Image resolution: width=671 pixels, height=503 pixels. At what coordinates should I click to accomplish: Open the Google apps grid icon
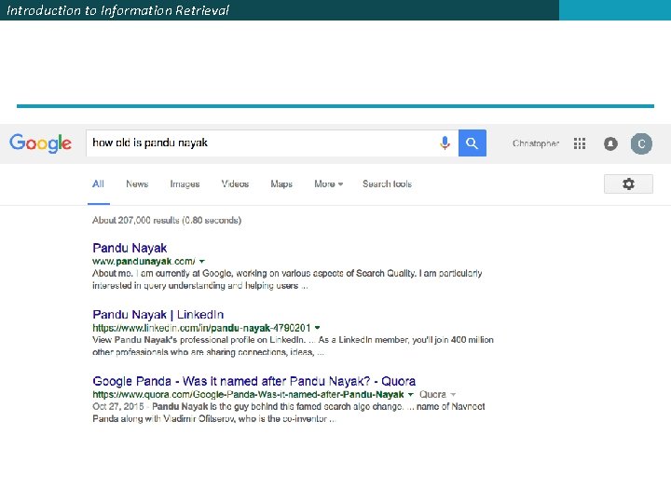tap(580, 143)
